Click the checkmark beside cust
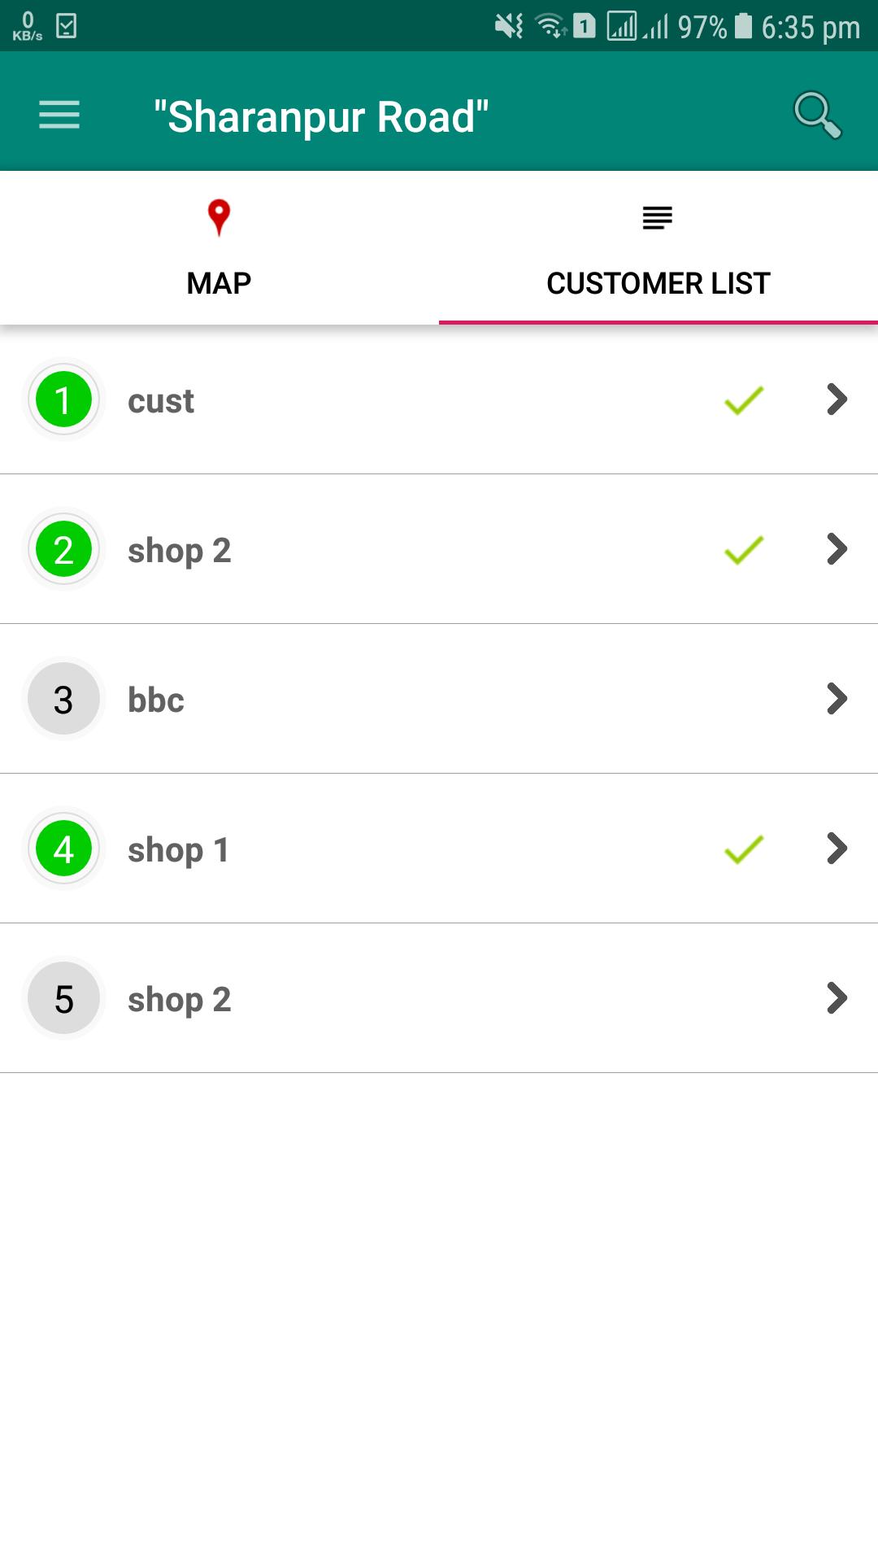The image size is (878, 1562). (744, 399)
